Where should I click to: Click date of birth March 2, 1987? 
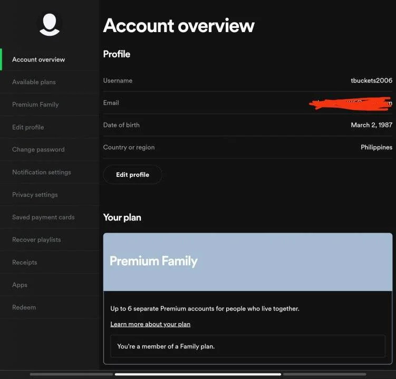click(x=372, y=125)
